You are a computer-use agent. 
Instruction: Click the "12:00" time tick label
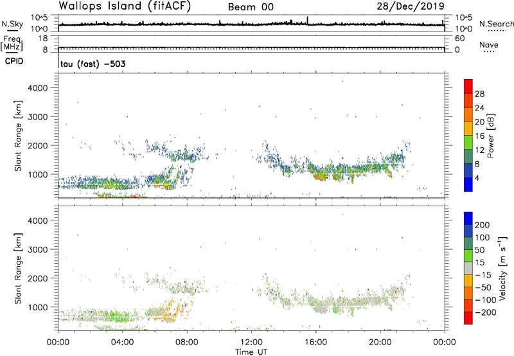pos(251,343)
